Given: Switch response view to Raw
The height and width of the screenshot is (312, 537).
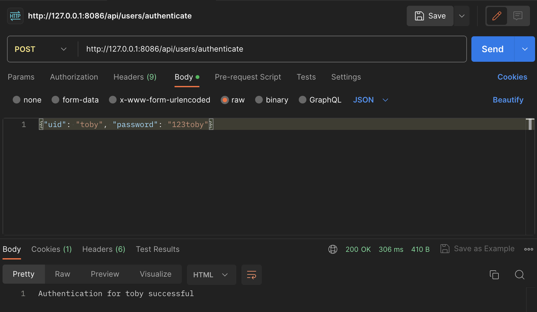Looking at the screenshot, I should 63,274.
